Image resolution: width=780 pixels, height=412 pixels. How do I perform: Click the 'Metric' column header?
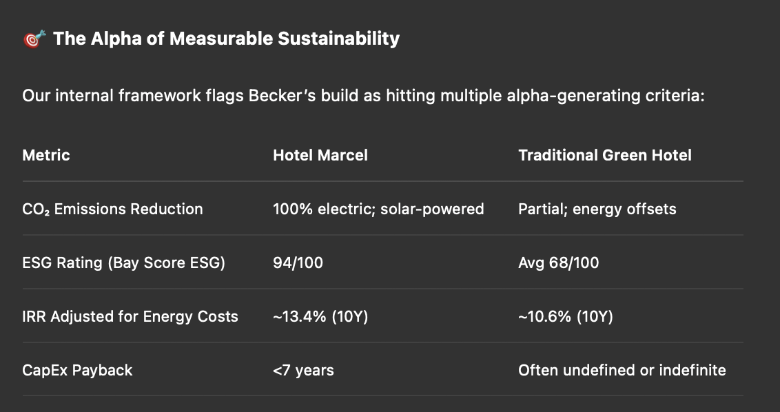46,155
